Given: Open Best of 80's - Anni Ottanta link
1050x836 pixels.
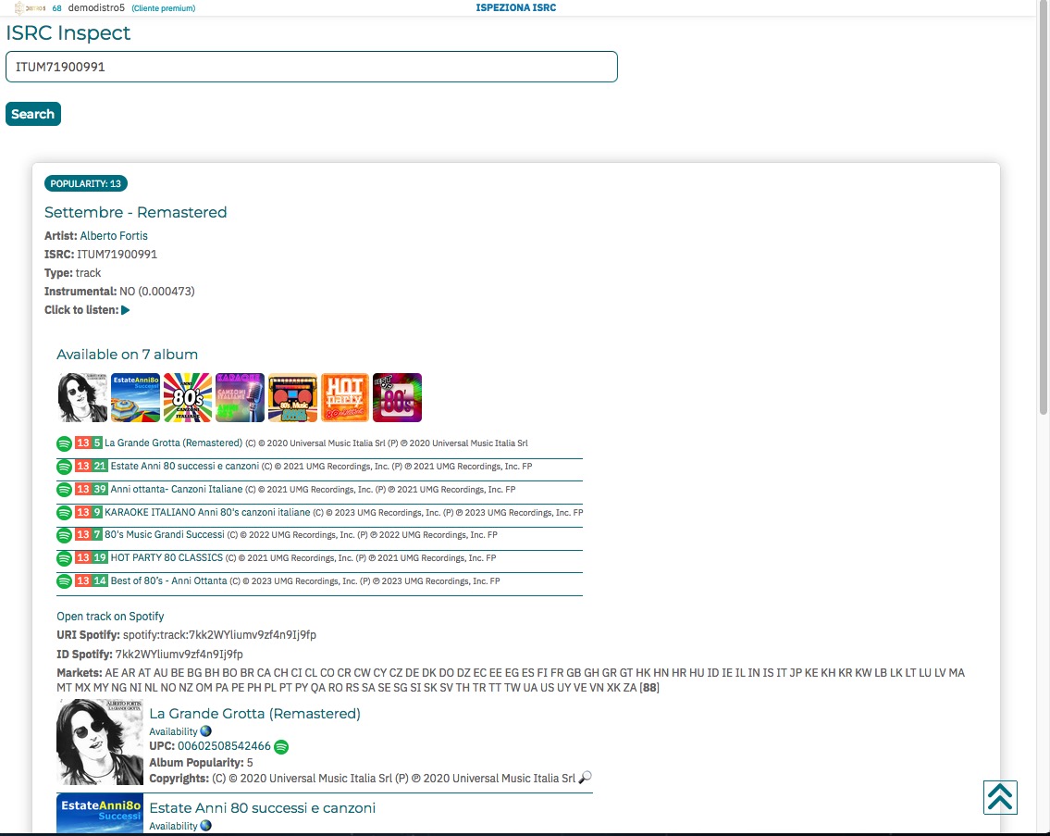Looking at the screenshot, I should [168, 581].
